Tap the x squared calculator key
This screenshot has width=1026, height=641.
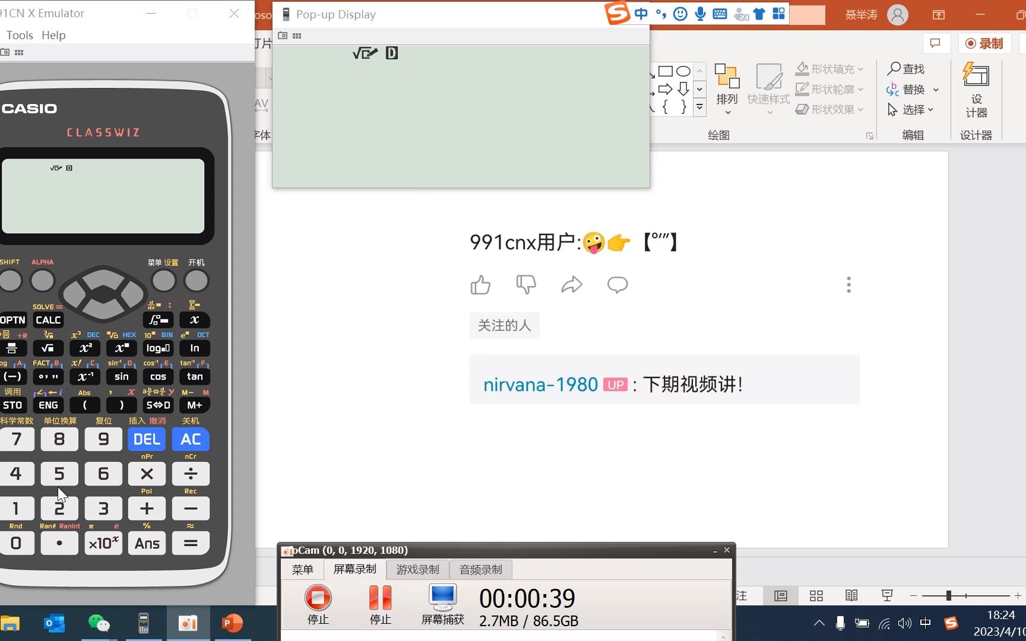[85, 348]
